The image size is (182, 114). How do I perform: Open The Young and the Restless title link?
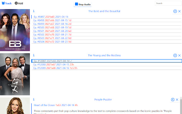pos(104,55)
